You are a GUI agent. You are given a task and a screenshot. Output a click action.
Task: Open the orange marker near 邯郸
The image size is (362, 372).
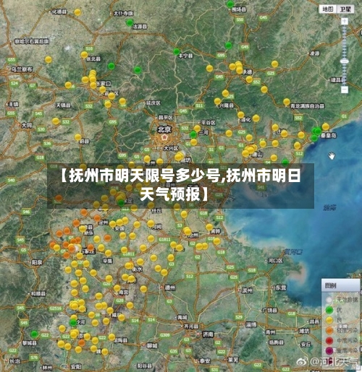coord(82,342)
